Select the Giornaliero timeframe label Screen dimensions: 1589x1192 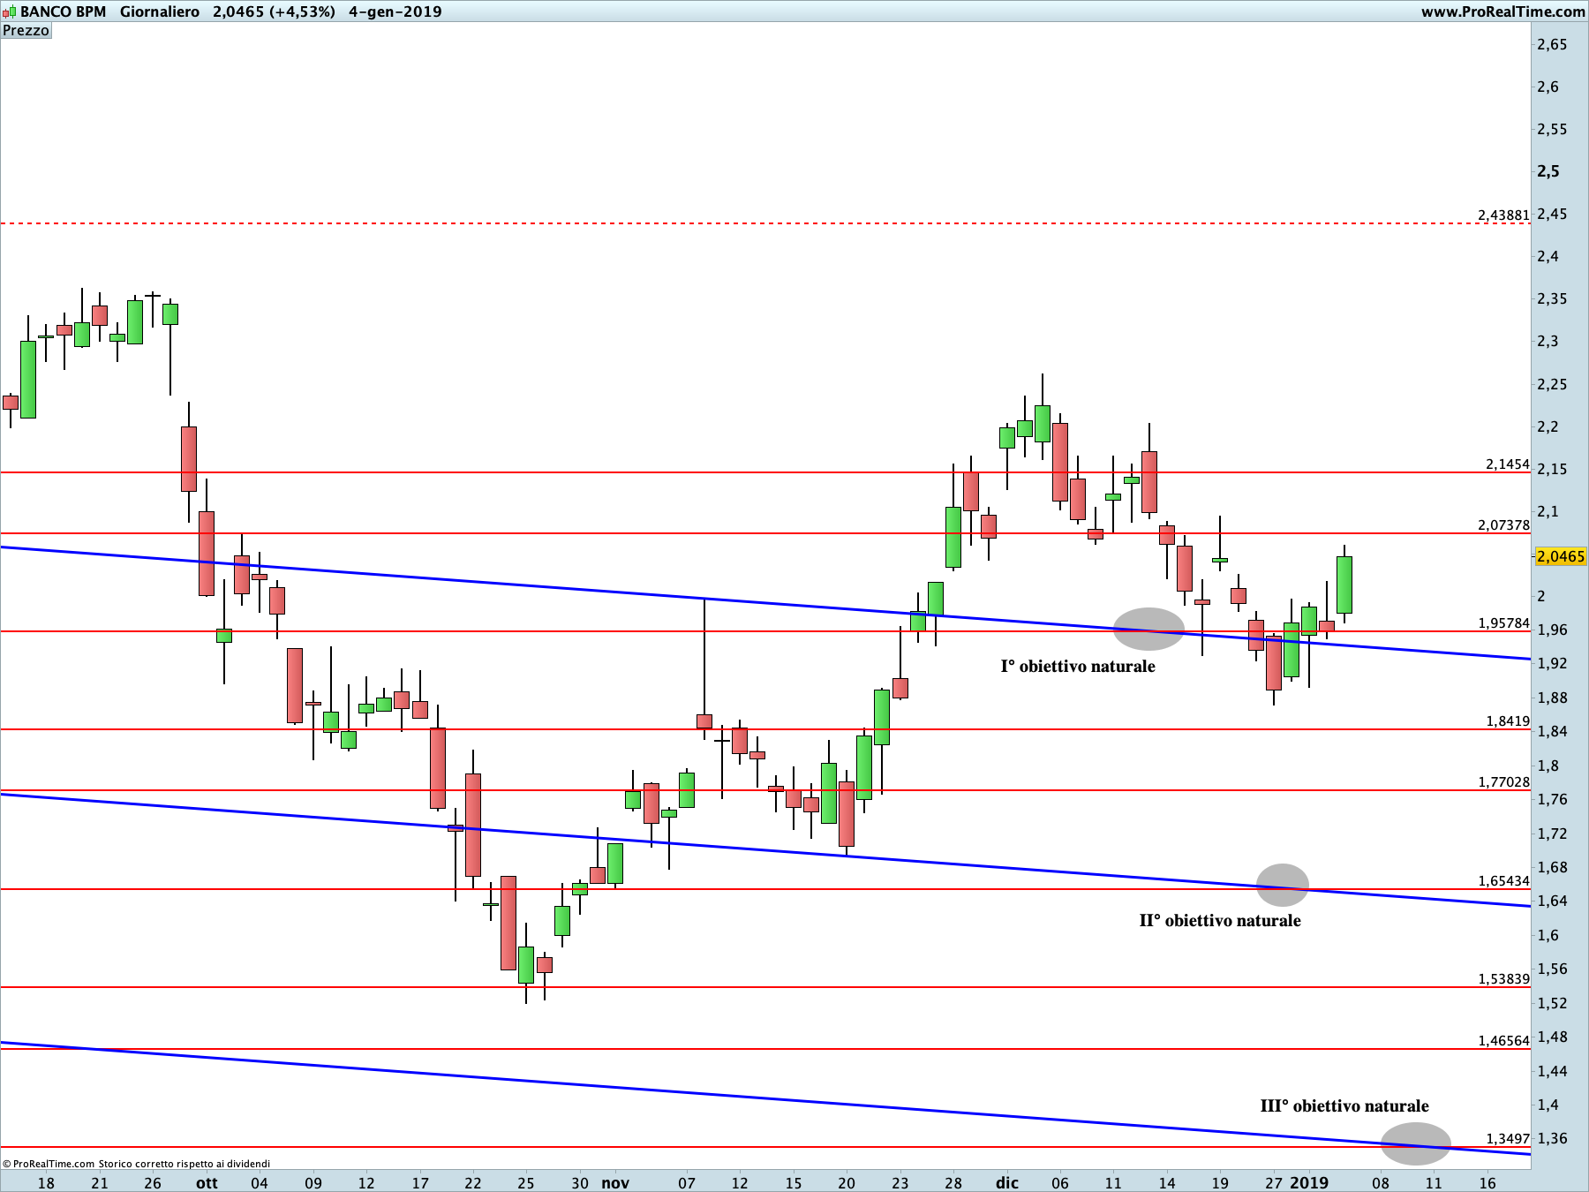pyautogui.click(x=160, y=11)
